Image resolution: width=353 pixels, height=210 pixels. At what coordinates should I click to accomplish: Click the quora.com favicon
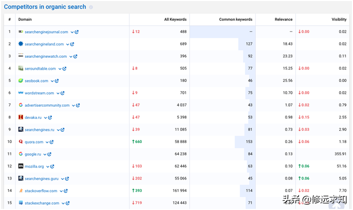pos(21,141)
